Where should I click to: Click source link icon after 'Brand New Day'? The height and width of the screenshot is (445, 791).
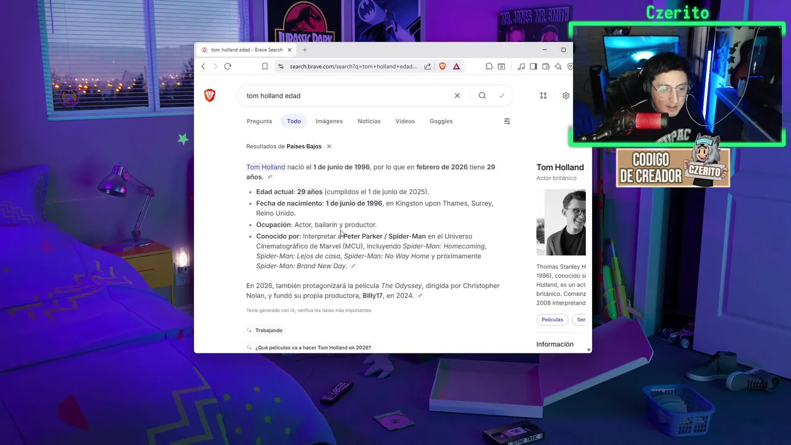pos(353,266)
